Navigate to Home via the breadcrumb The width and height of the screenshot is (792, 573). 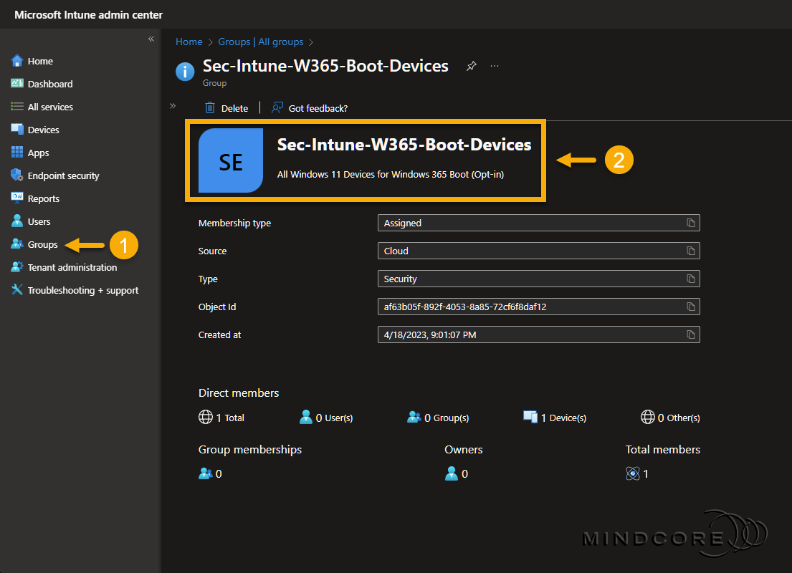point(189,42)
